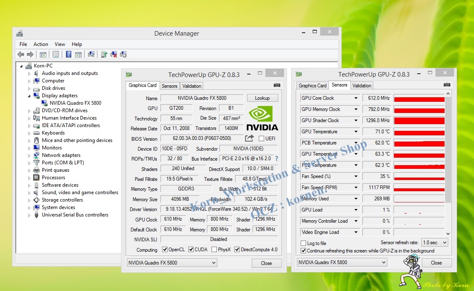Select Processors in the device tree

[x=53, y=178]
